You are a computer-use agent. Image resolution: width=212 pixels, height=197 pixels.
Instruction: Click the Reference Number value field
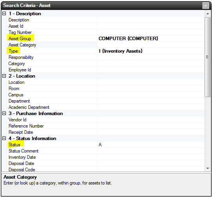151,126
